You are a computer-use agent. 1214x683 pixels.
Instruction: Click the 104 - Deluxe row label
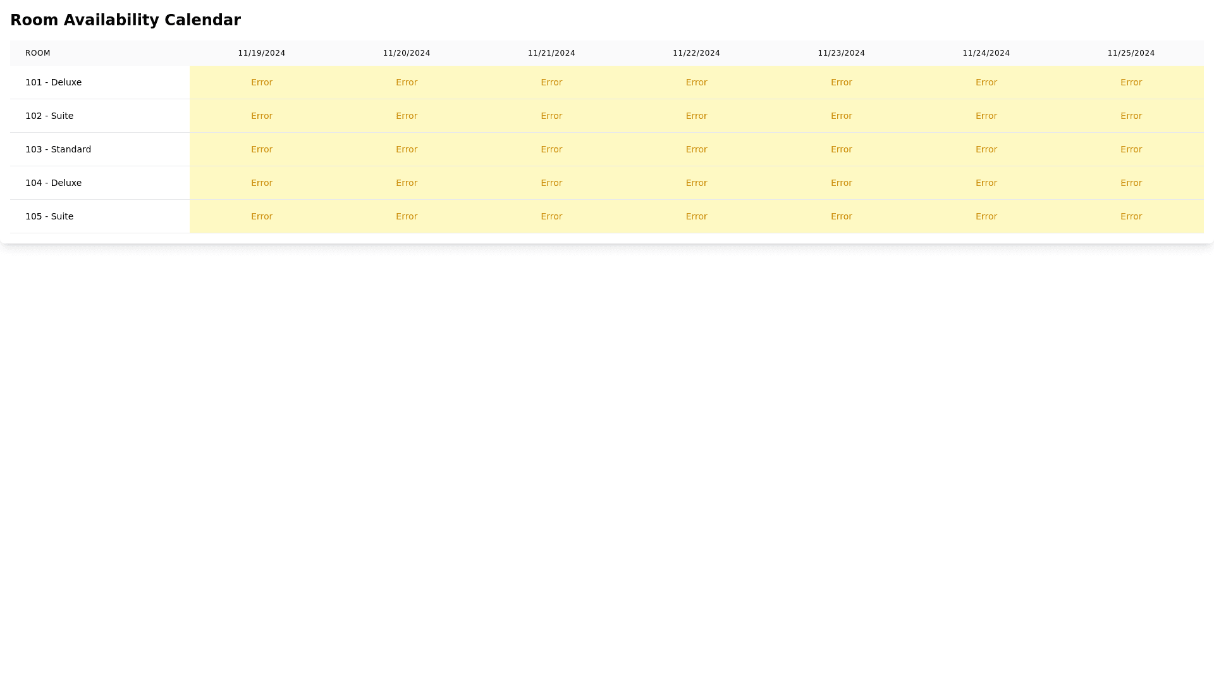(53, 183)
